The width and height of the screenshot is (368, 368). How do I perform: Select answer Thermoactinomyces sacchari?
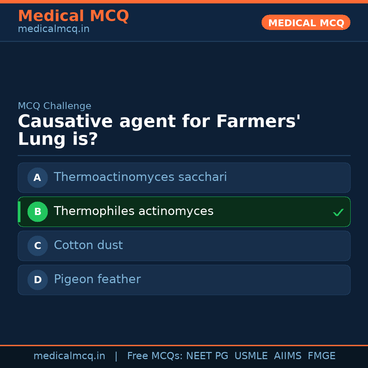(x=140, y=177)
